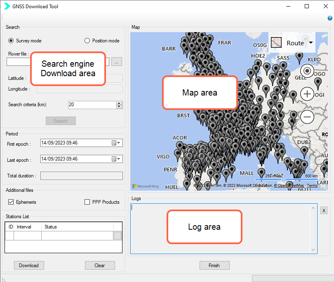Zoom in on the map
This screenshot has height=282, width=334.
pyautogui.click(x=307, y=94)
